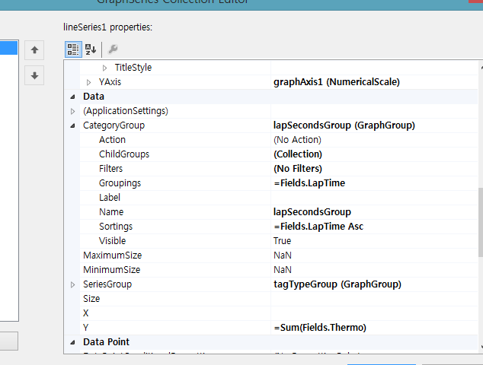
Task: Click the Action property (No Action) value
Action: (297, 140)
